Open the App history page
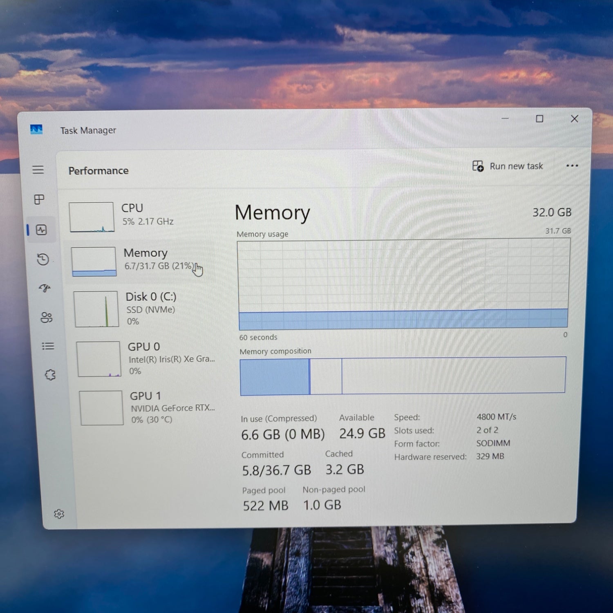This screenshot has width=613, height=613. pyautogui.click(x=43, y=260)
